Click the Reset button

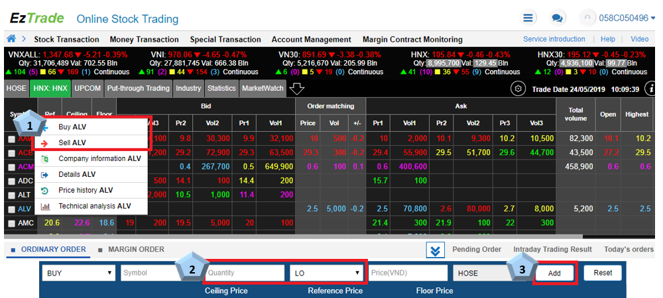[602, 273]
